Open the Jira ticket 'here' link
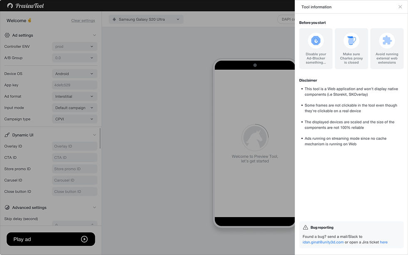This screenshot has width=408, height=255. (383, 242)
